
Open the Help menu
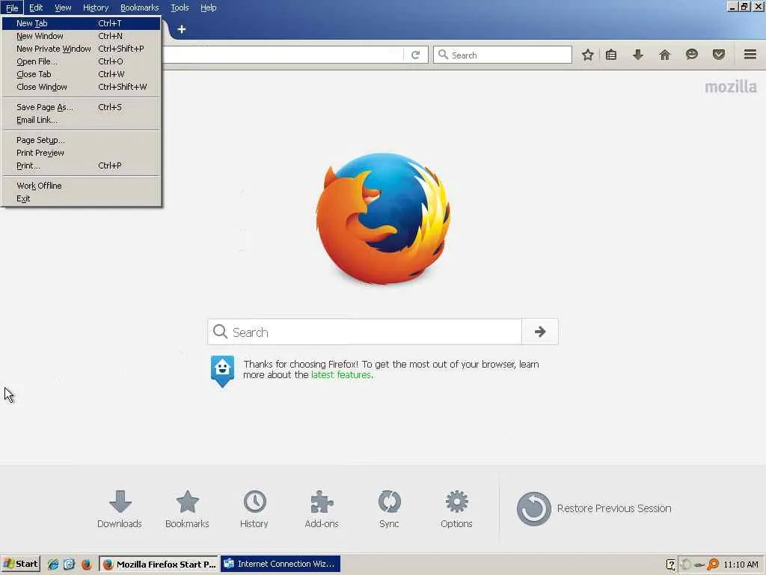click(x=208, y=7)
